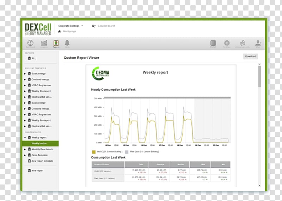The height and width of the screenshot is (201, 282).
Task: Open Announcements megaphone icon
Action: pyautogui.click(x=242, y=43)
